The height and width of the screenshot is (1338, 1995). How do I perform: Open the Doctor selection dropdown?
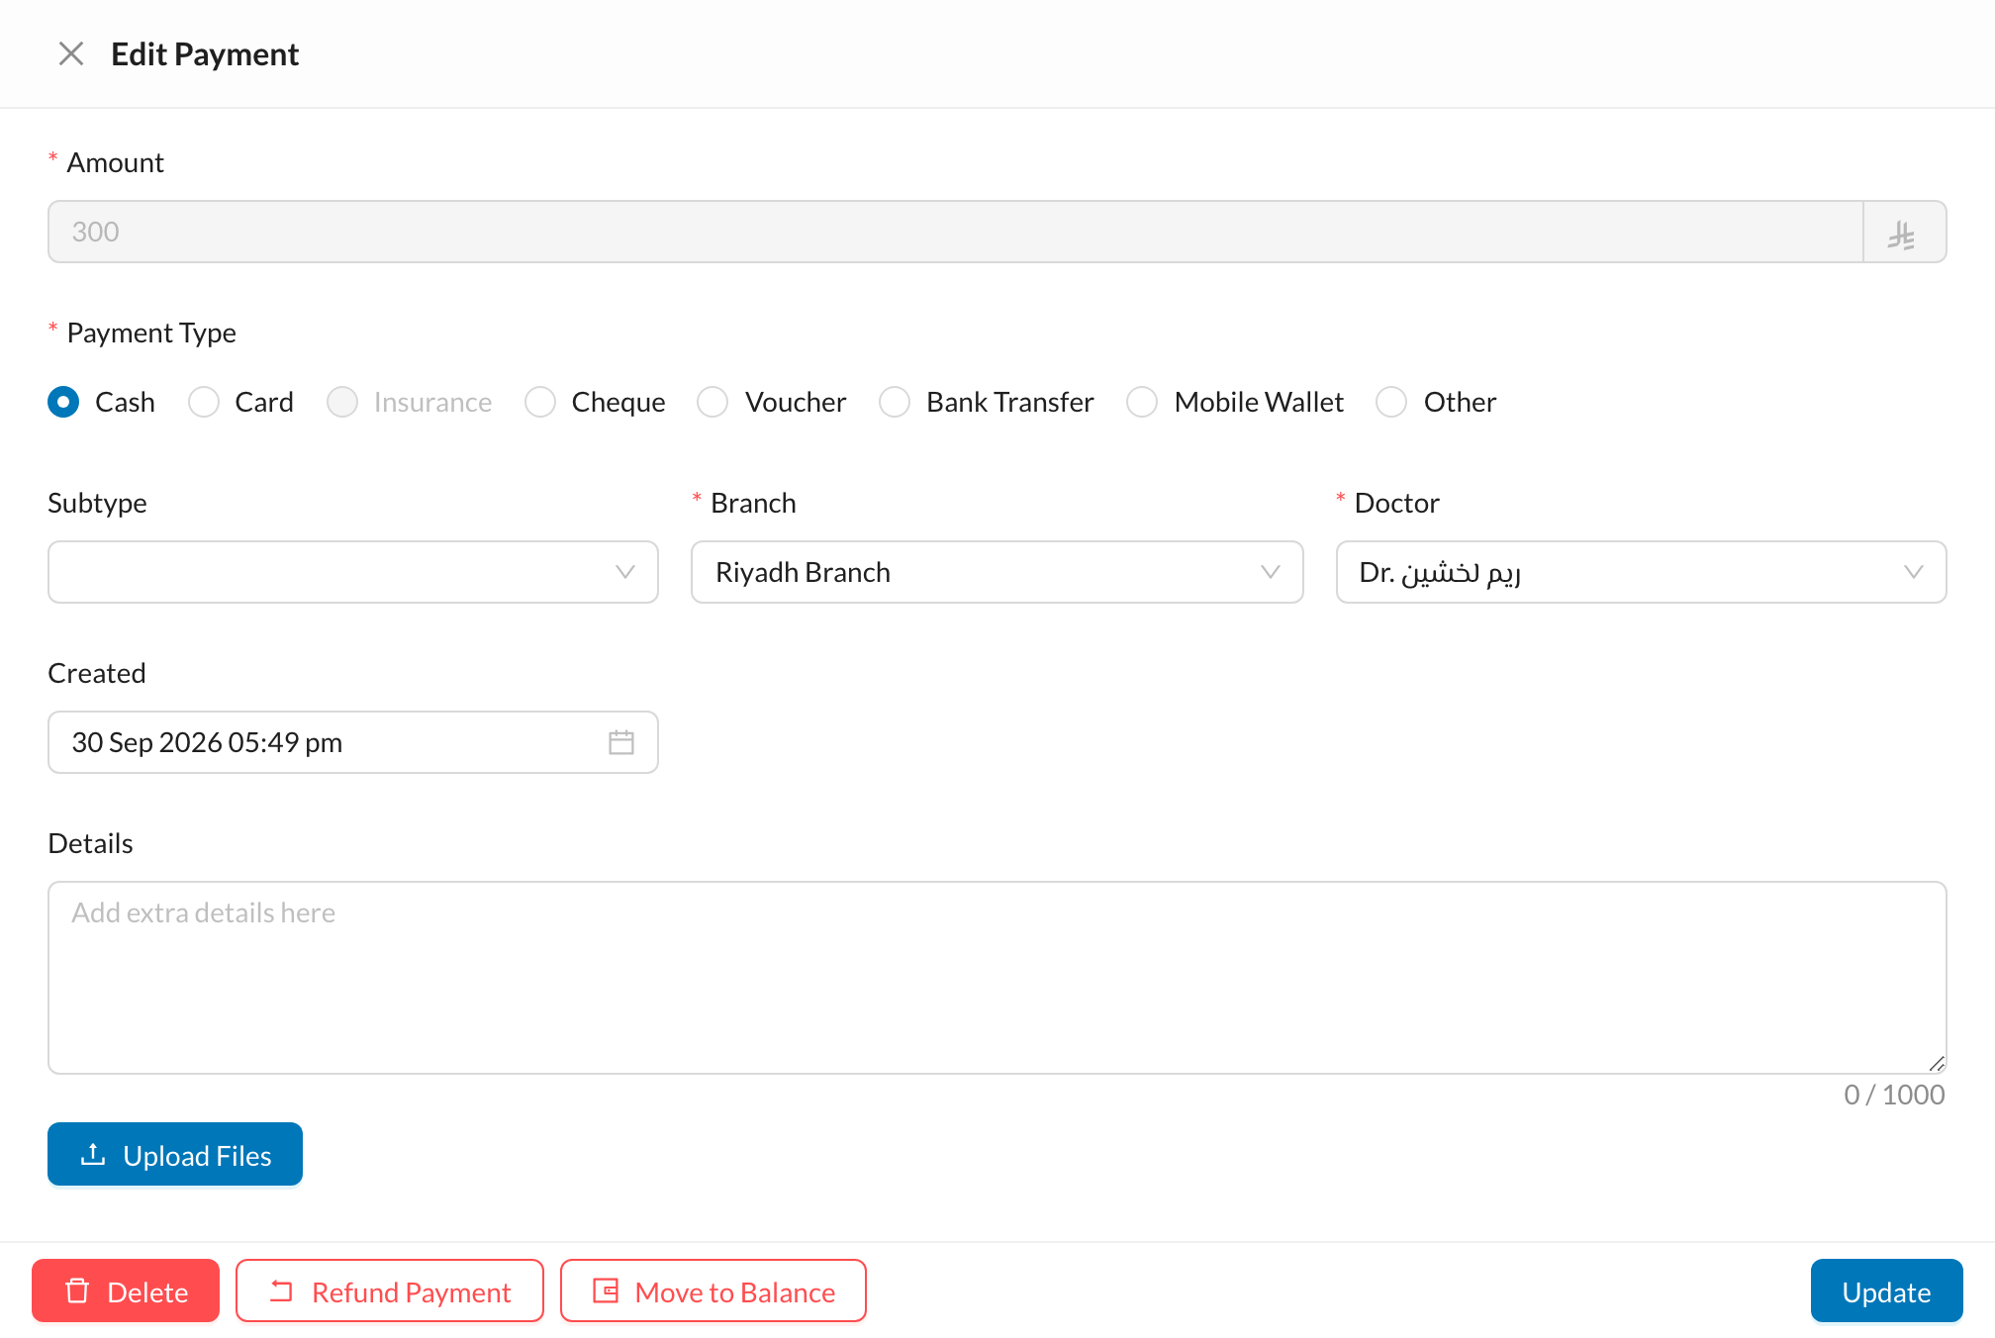(x=1642, y=572)
